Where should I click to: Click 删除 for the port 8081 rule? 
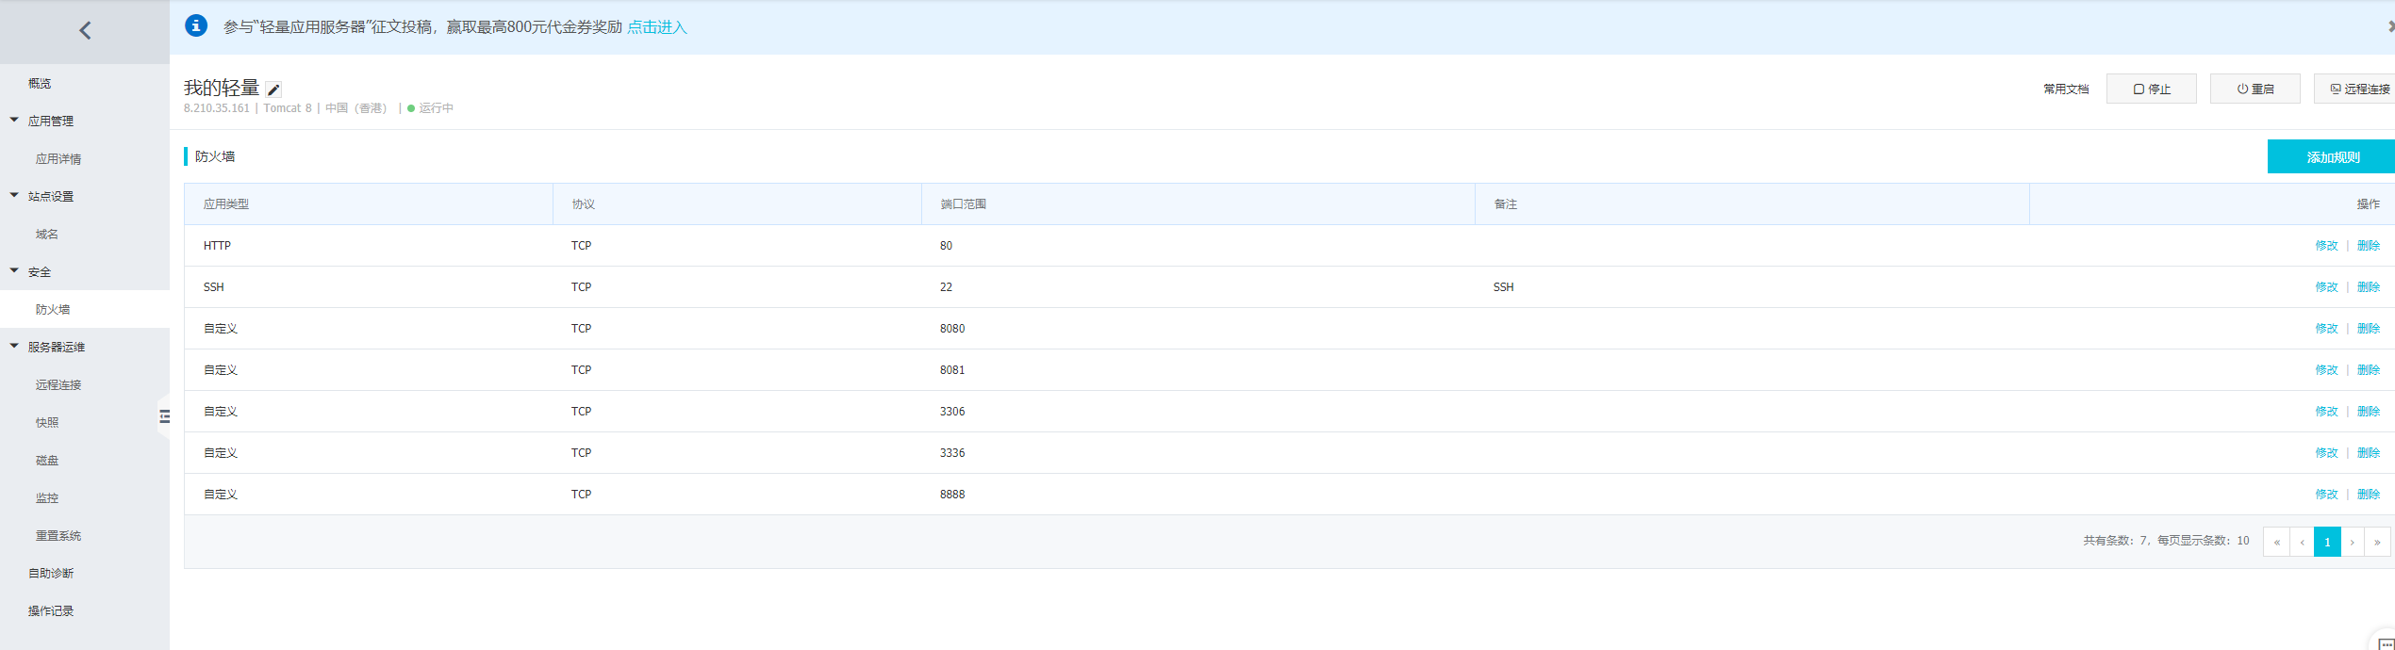pos(2369,369)
